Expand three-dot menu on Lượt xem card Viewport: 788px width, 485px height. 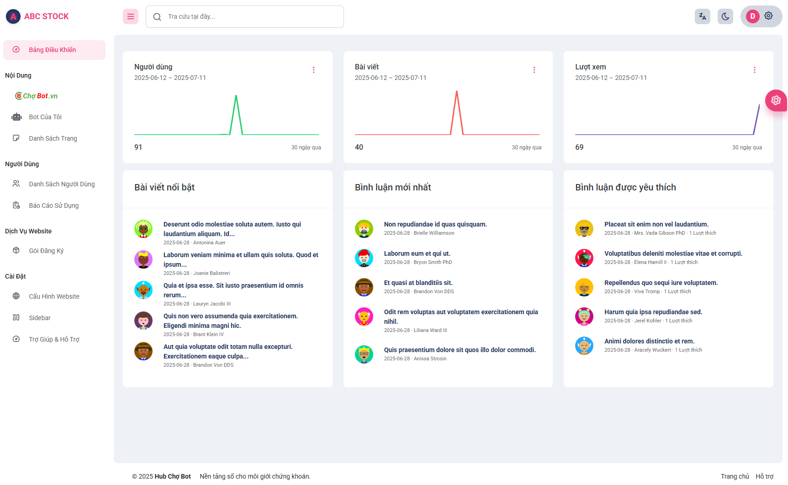click(754, 70)
